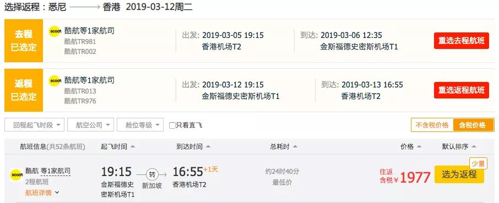Click Scoot logo in flight results row
Viewport: 499px width, 203px height.
click(16, 175)
